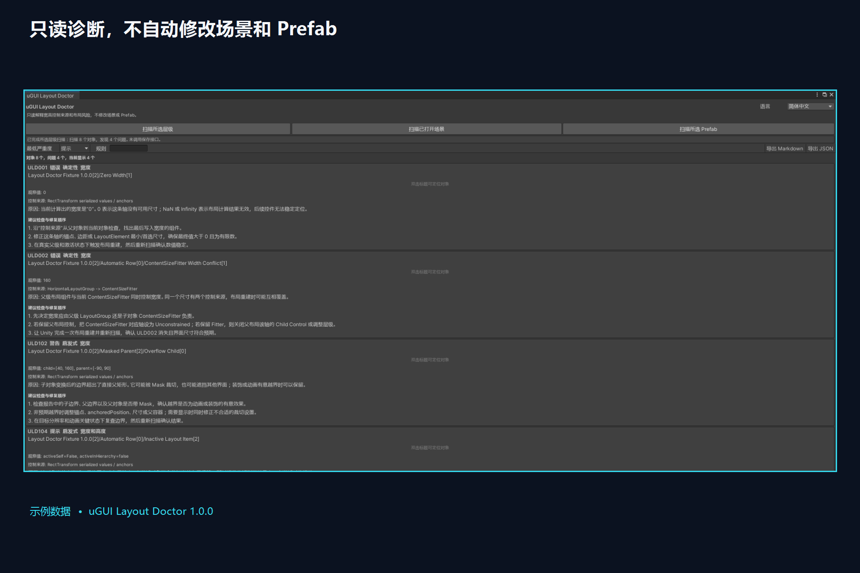
Task: Click the 扫描所选层级 button
Action: 158,129
